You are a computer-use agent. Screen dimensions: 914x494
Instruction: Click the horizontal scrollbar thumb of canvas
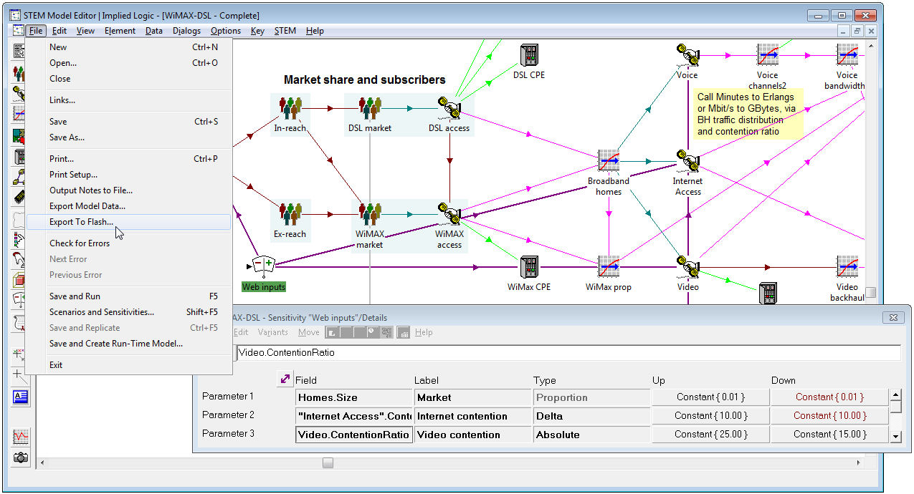point(328,463)
